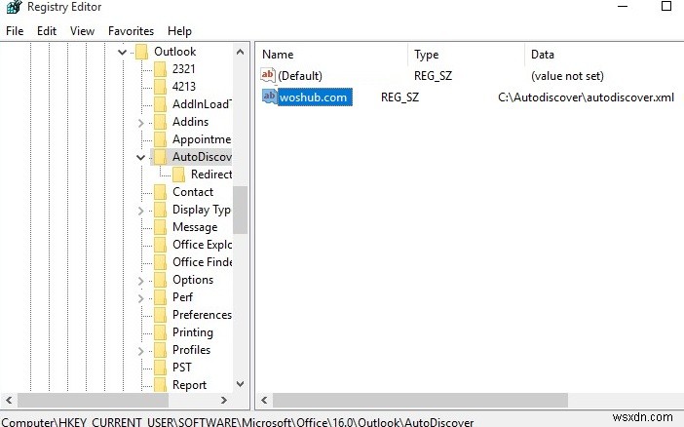Select the Outlook key label
684x427 pixels.
[x=175, y=52]
